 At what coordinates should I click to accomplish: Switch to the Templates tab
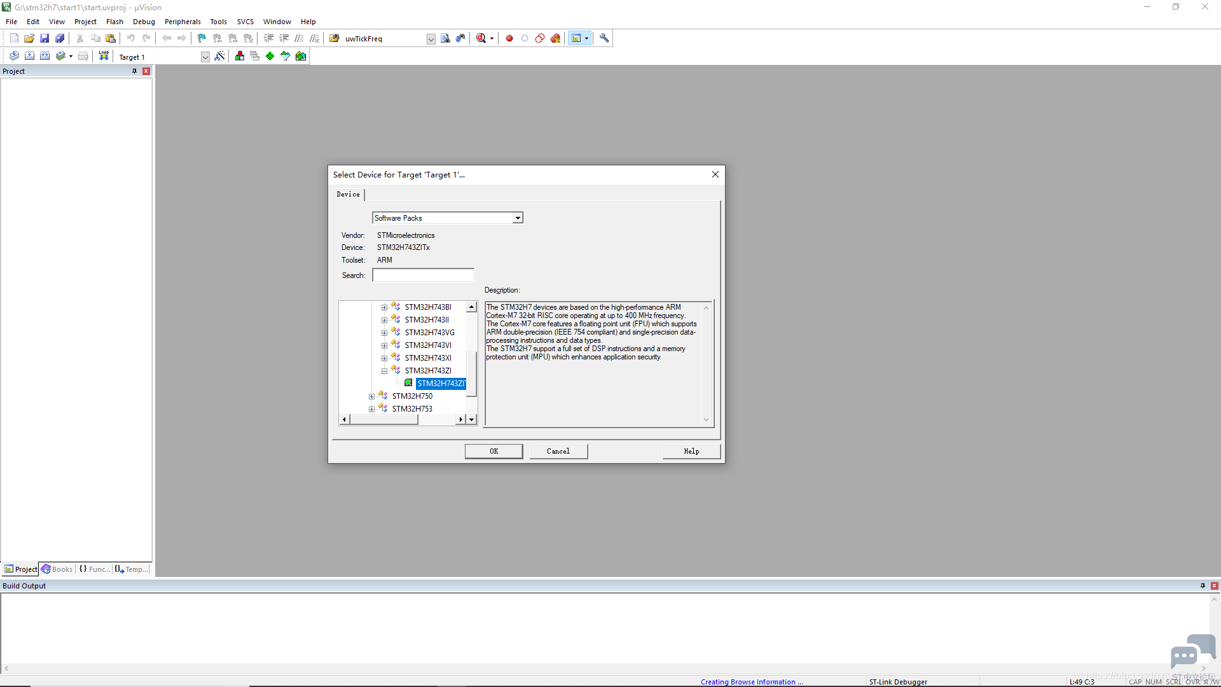pos(132,569)
